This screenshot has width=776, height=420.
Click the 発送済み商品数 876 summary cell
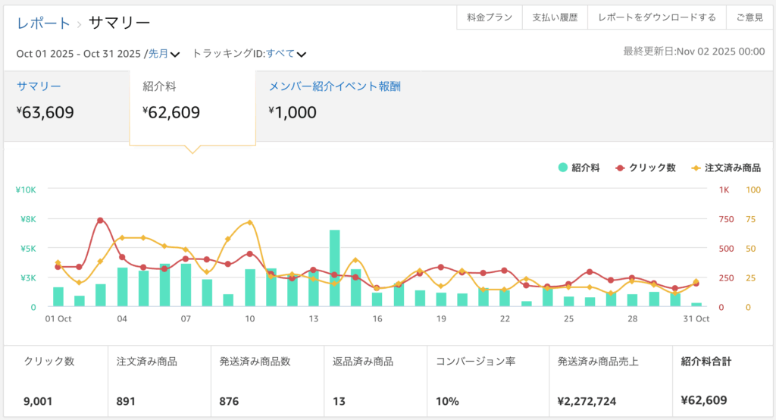point(268,381)
